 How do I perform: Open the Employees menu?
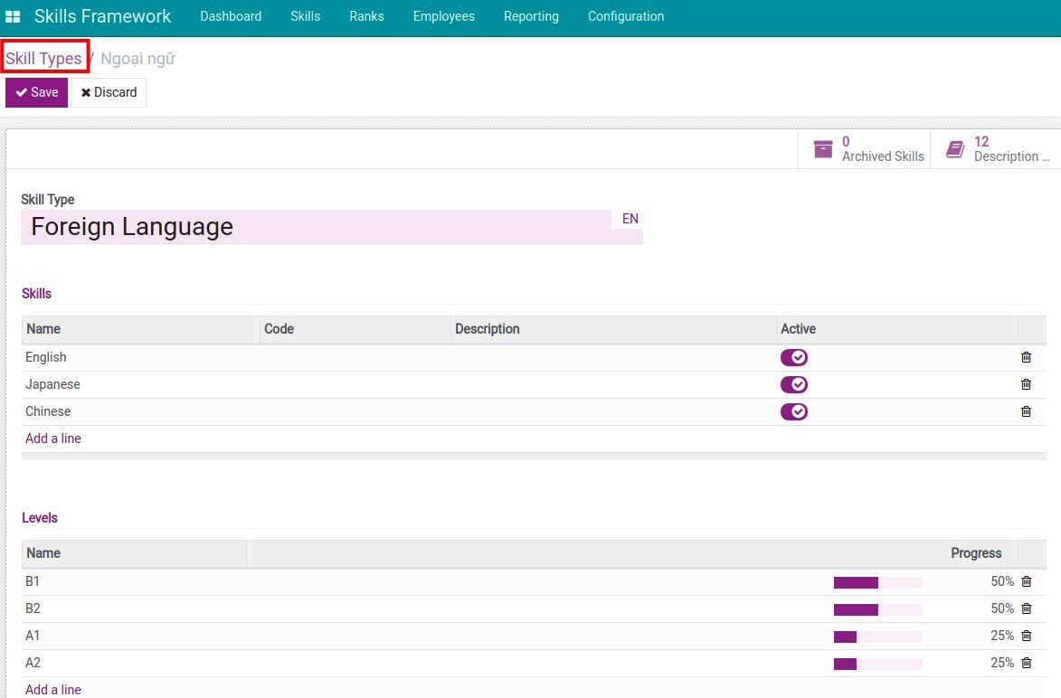click(443, 15)
